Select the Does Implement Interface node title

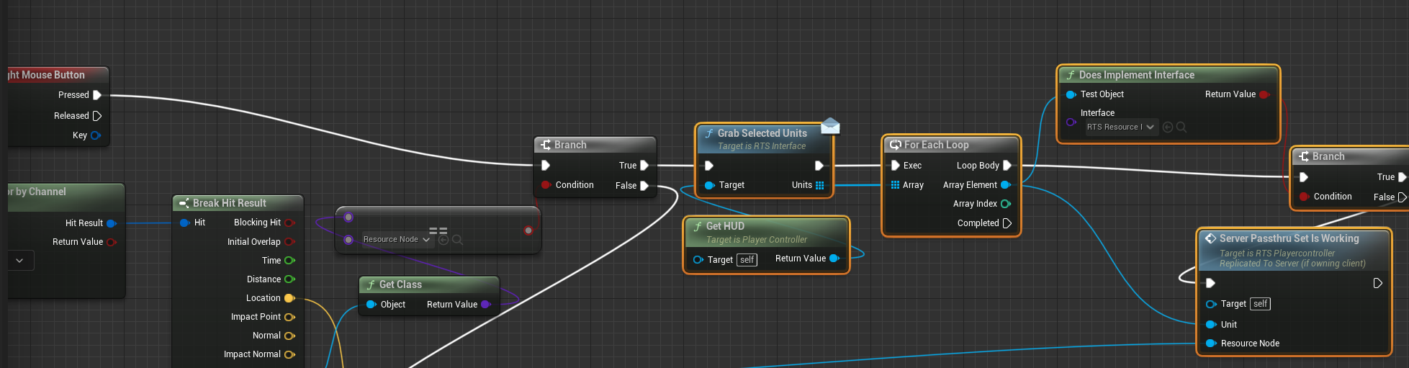(x=1136, y=75)
